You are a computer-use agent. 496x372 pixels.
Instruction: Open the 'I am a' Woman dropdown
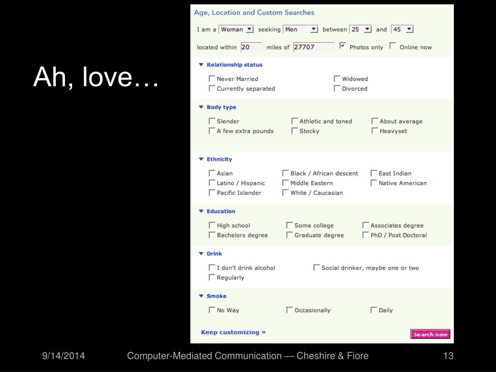(236, 30)
